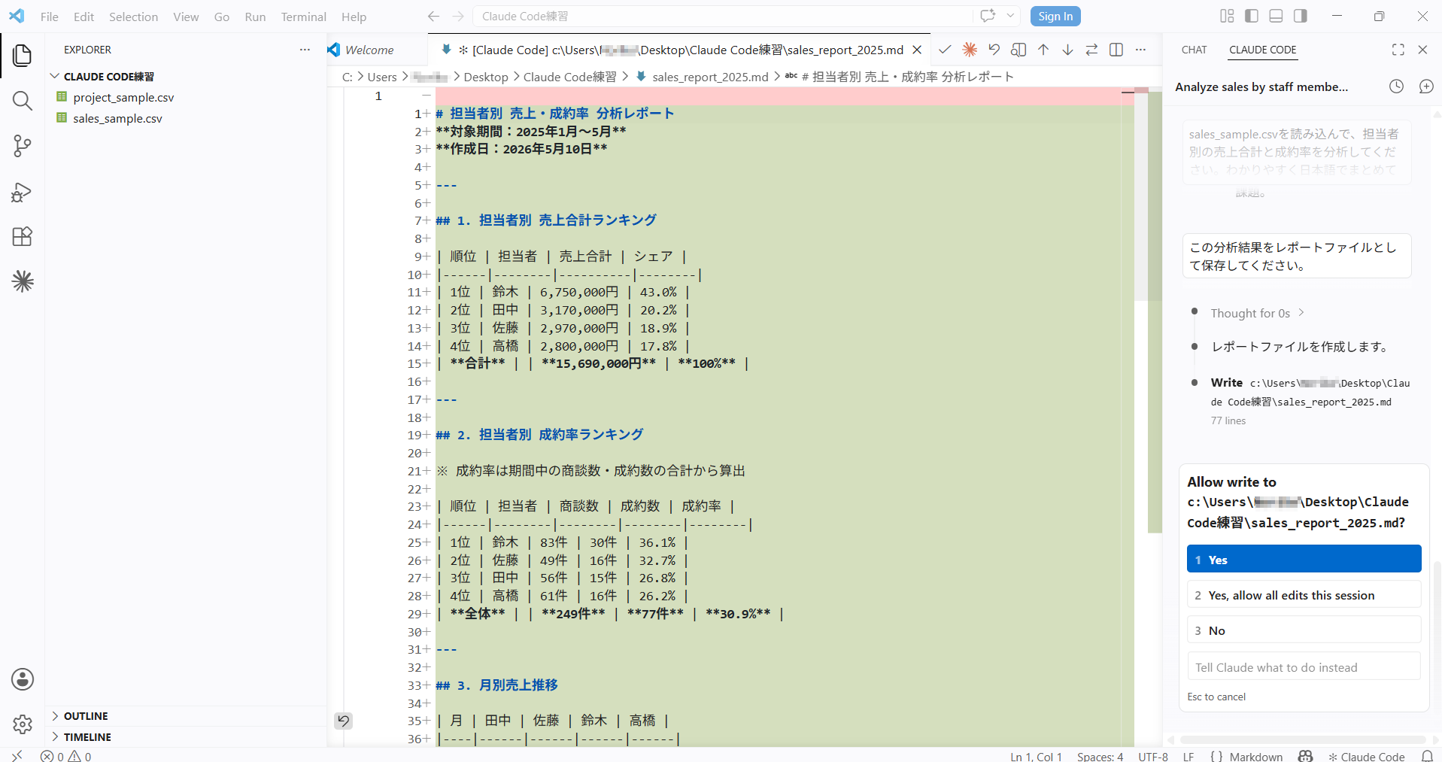Open editor More Actions ellipsis

(x=1140, y=50)
